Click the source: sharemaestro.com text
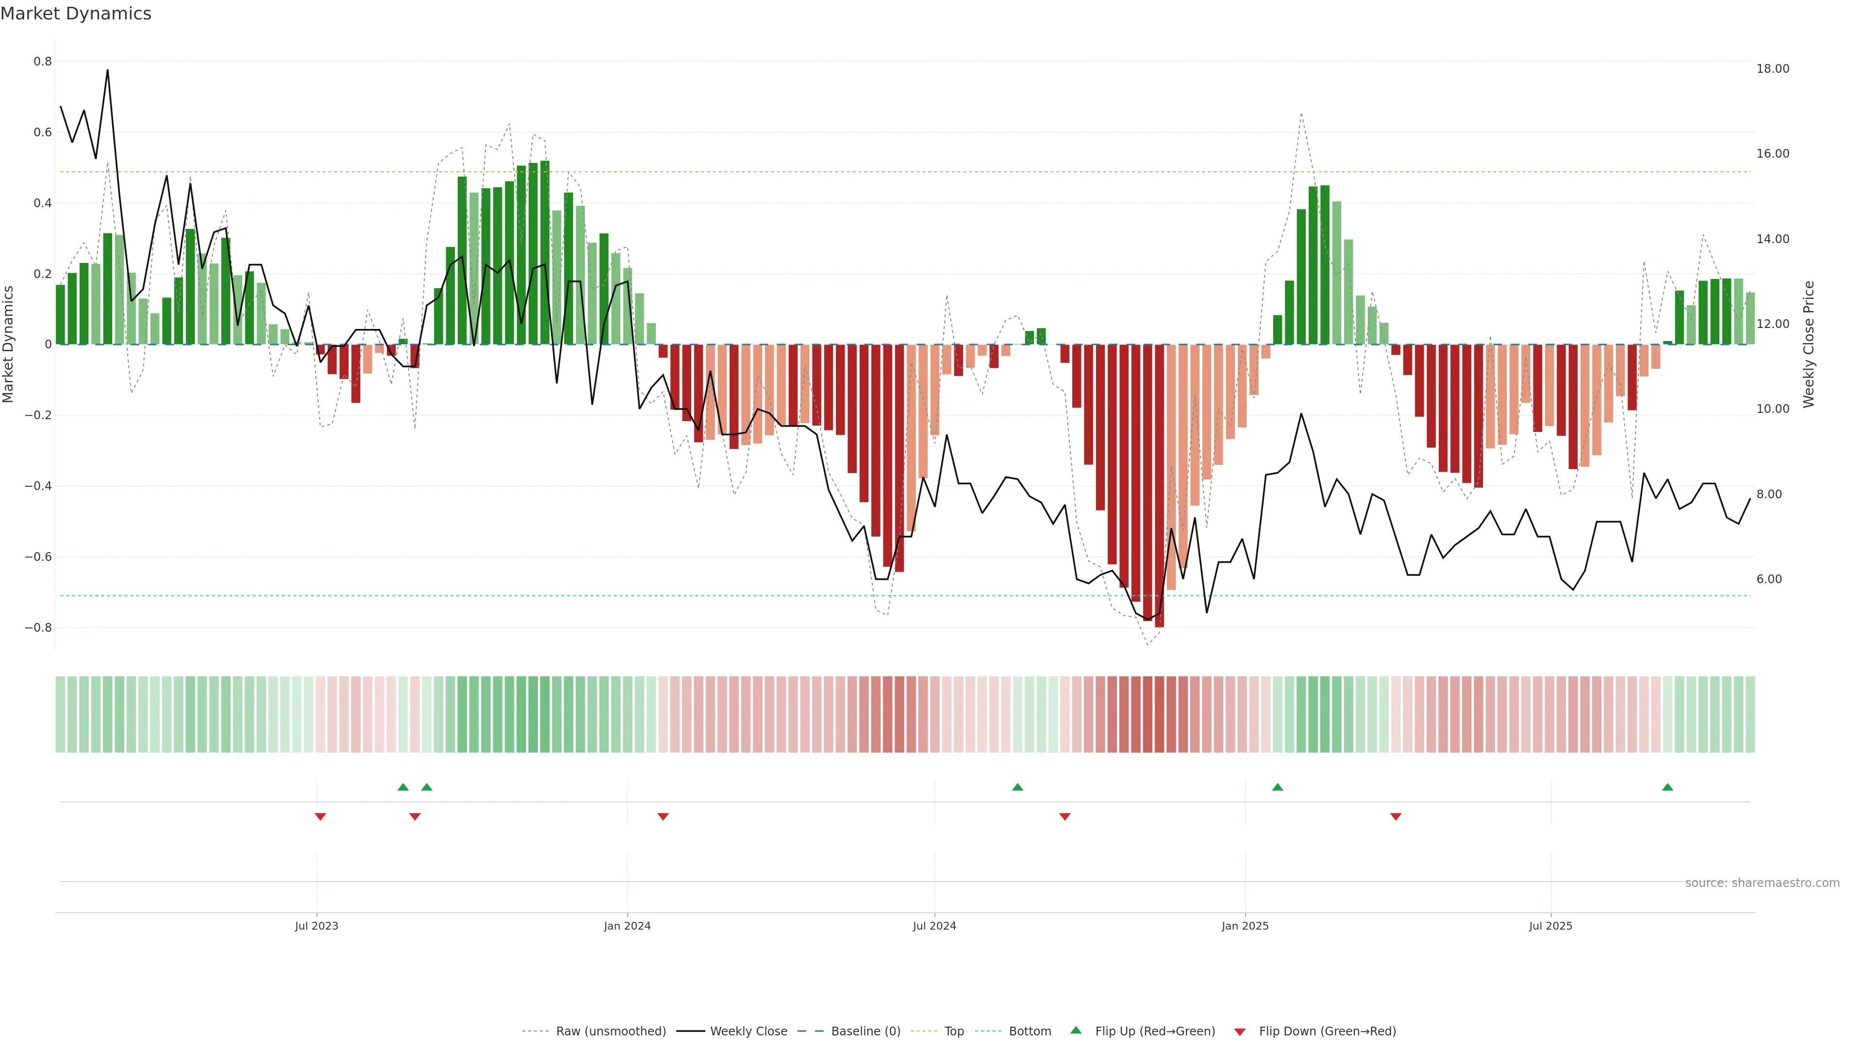 coord(1762,883)
